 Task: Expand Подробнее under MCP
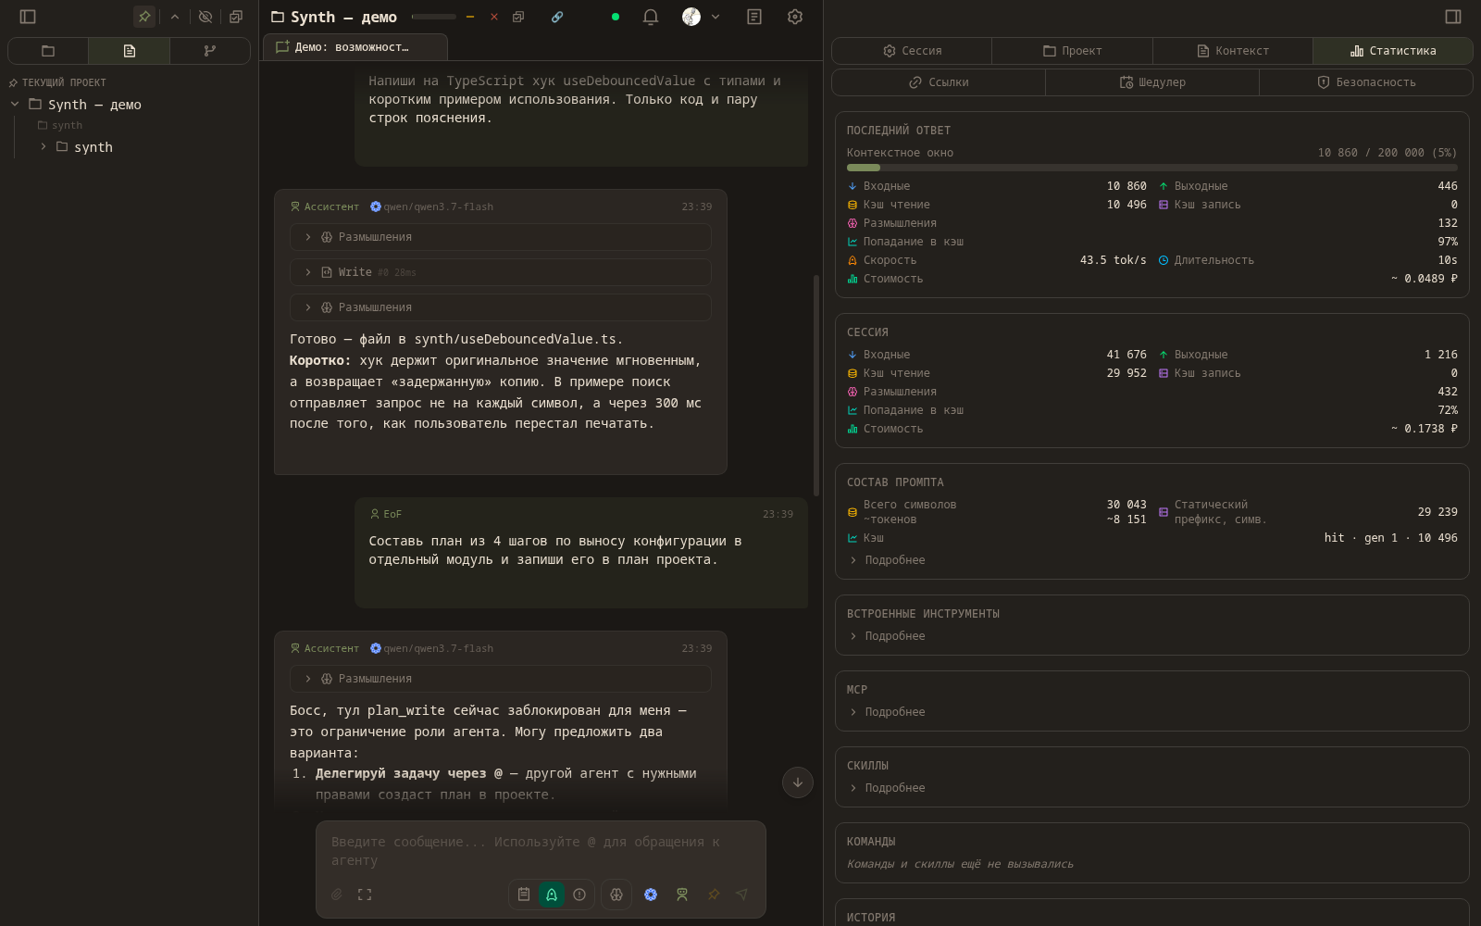pyautogui.click(x=887, y=712)
